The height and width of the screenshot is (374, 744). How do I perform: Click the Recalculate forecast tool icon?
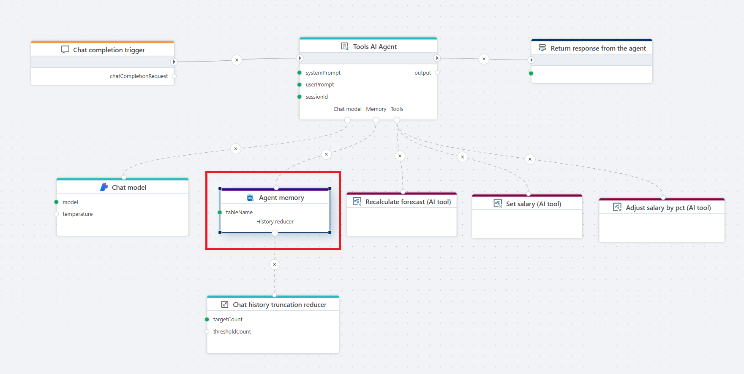357,202
